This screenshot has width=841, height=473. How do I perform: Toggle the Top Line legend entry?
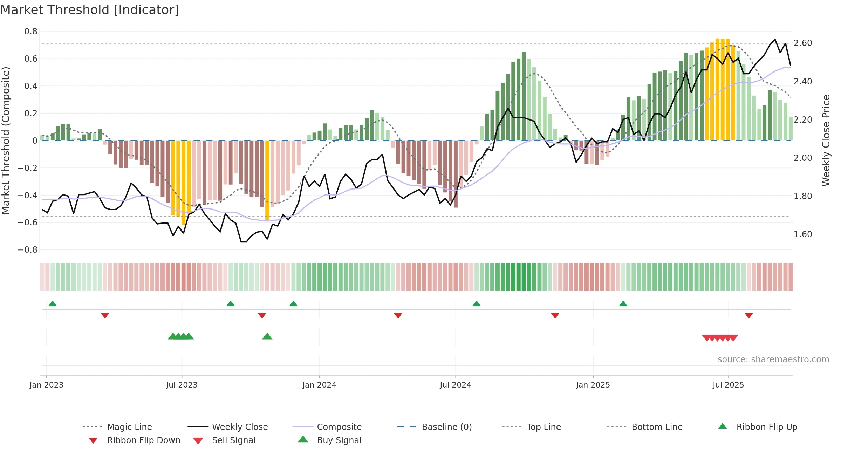[532, 427]
